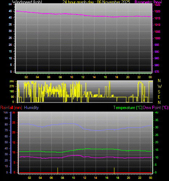Viewport: 169px width, 181px height.
Task: Select the "180" wind direction axis value
Action: click(x=12, y=92)
